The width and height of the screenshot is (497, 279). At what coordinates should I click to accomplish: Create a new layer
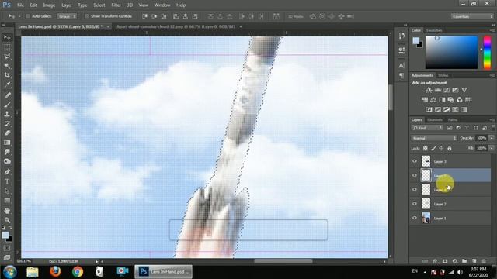coord(474,261)
